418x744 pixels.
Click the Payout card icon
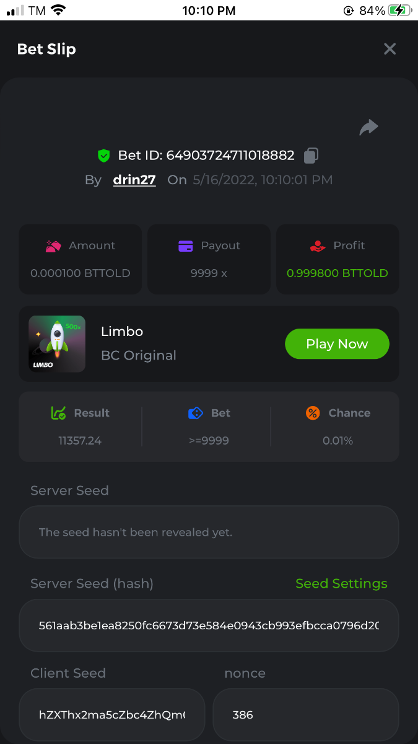point(186,246)
